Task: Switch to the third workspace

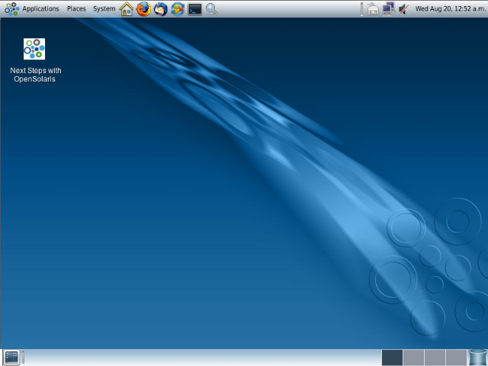Action: point(435,358)
